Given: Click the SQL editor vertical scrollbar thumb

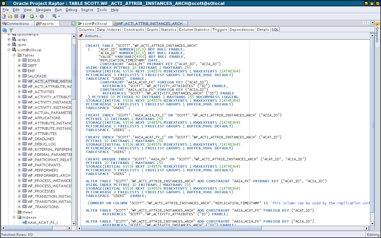Looking at the screenshot, I should click(372, 125).
